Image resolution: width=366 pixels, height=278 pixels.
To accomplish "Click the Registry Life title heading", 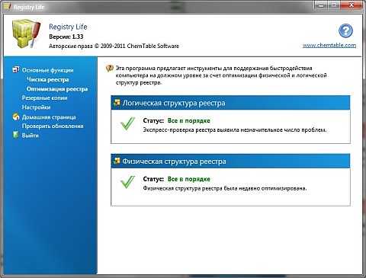I will tap(68, 27).
